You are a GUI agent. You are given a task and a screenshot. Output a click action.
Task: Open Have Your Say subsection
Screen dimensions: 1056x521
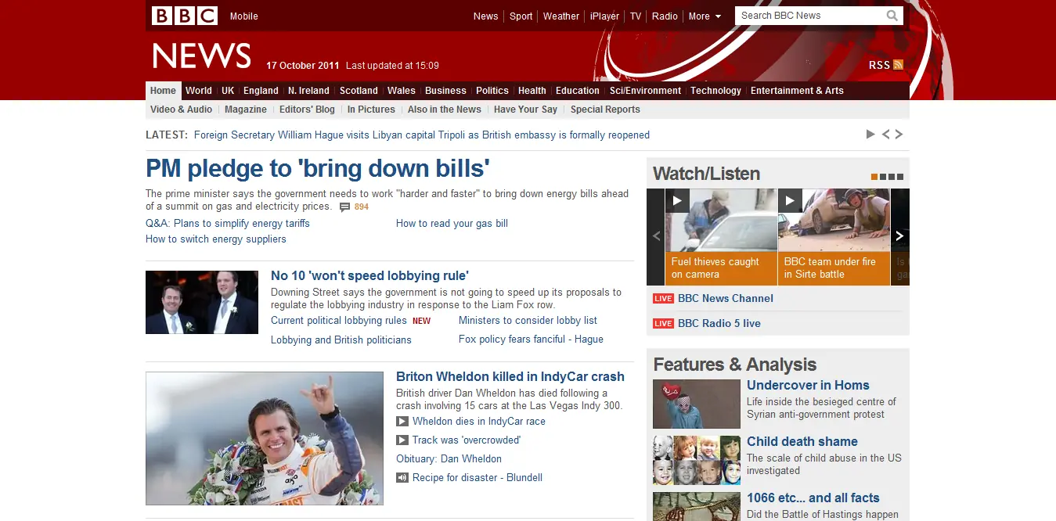525,110
